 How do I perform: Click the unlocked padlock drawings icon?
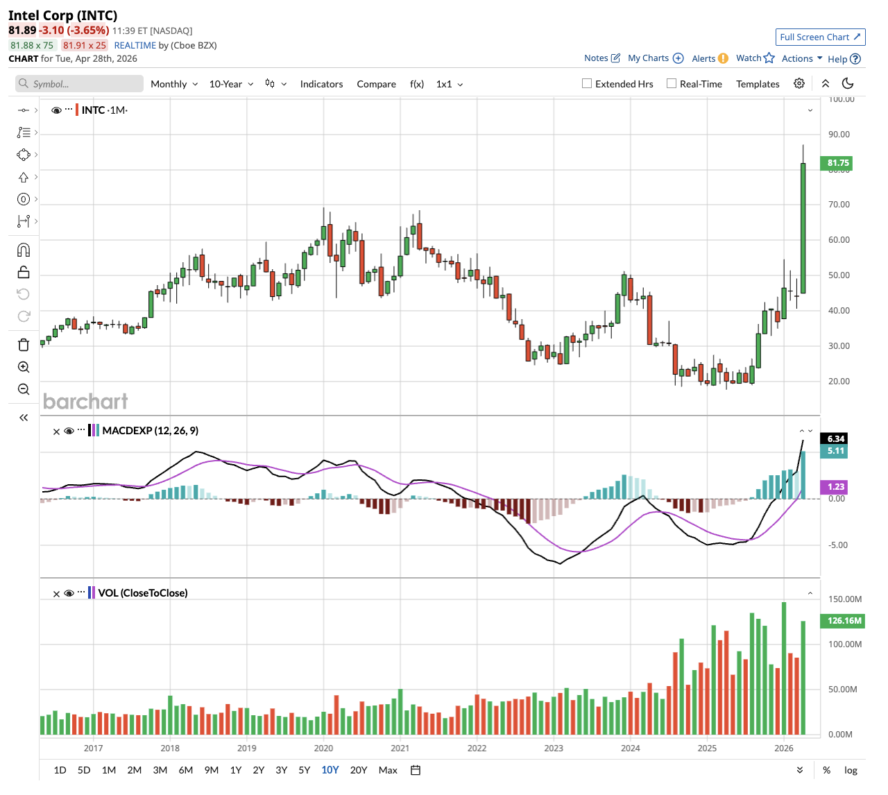(24, 272)
